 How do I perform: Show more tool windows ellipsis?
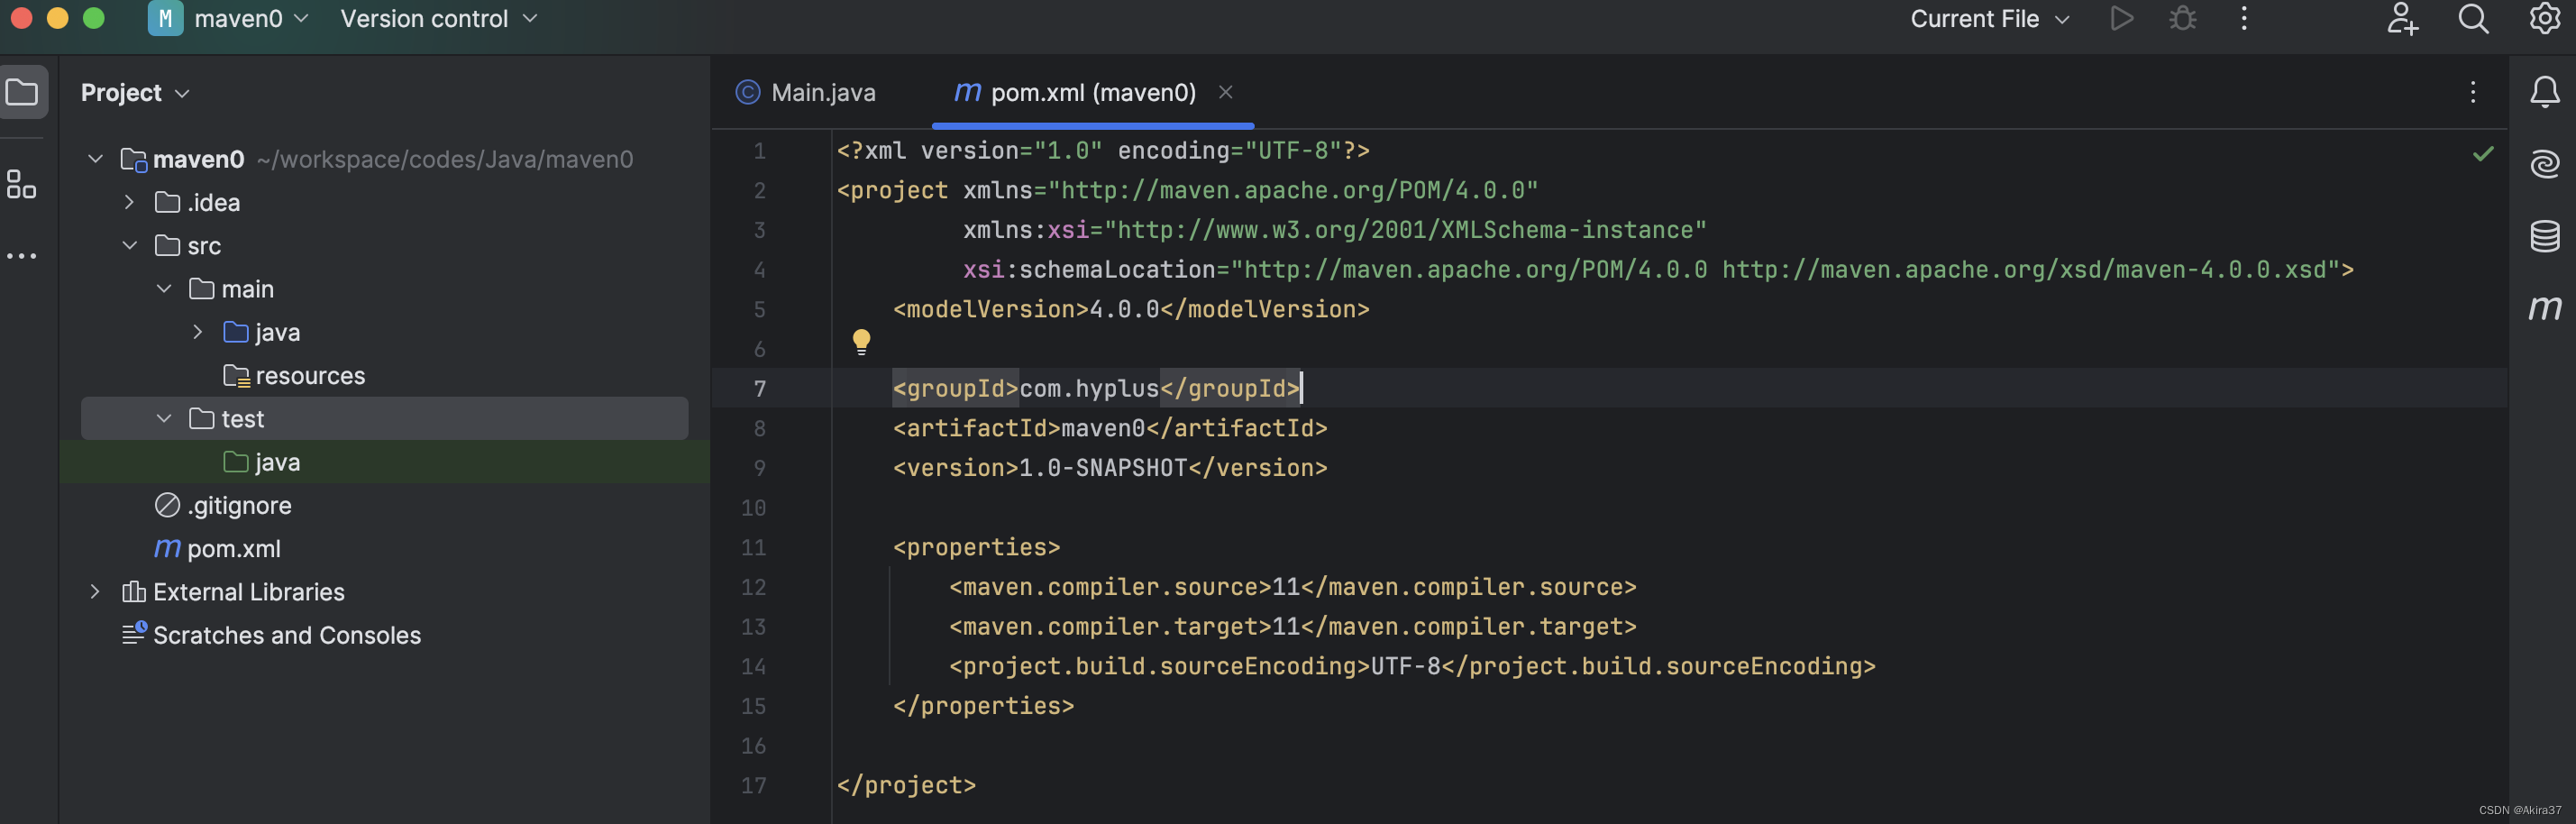pyautogui.click(x=21, y=256)
